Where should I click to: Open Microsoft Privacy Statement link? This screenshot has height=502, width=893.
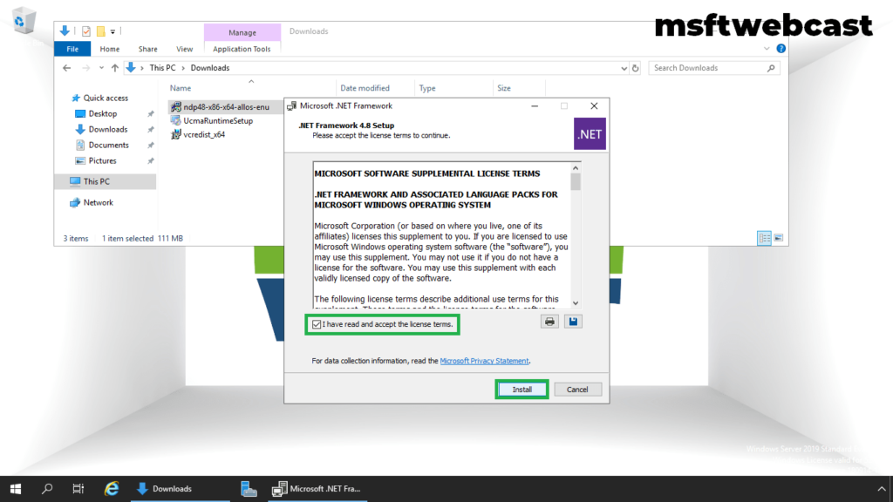pyautogui.click(x=484, y=361)
